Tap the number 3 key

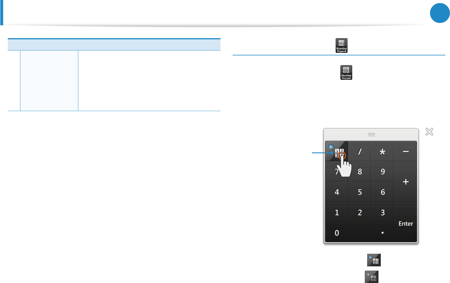point(383,212)
